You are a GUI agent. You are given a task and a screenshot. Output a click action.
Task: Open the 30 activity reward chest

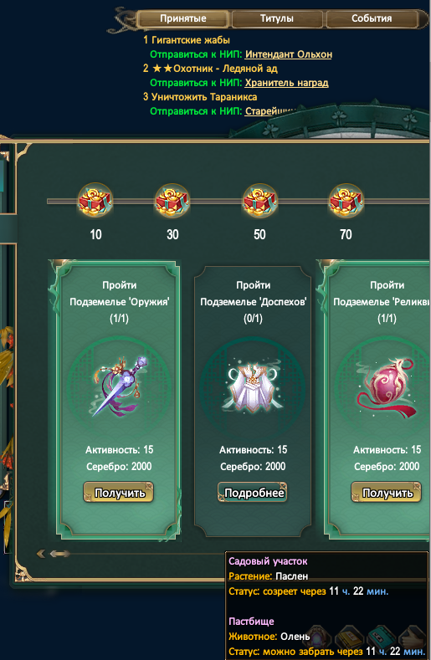click(x=172, y=201)
